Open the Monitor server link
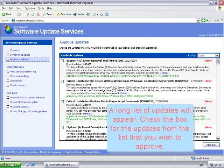Image resolution: width=224 pixels, height=168 pixels. coord(18,85)
